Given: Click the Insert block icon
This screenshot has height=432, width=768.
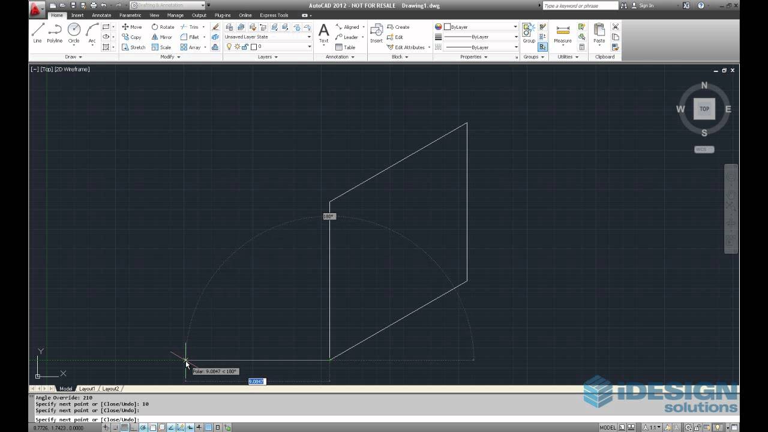Looking at the screenshot, I should 376,34.
